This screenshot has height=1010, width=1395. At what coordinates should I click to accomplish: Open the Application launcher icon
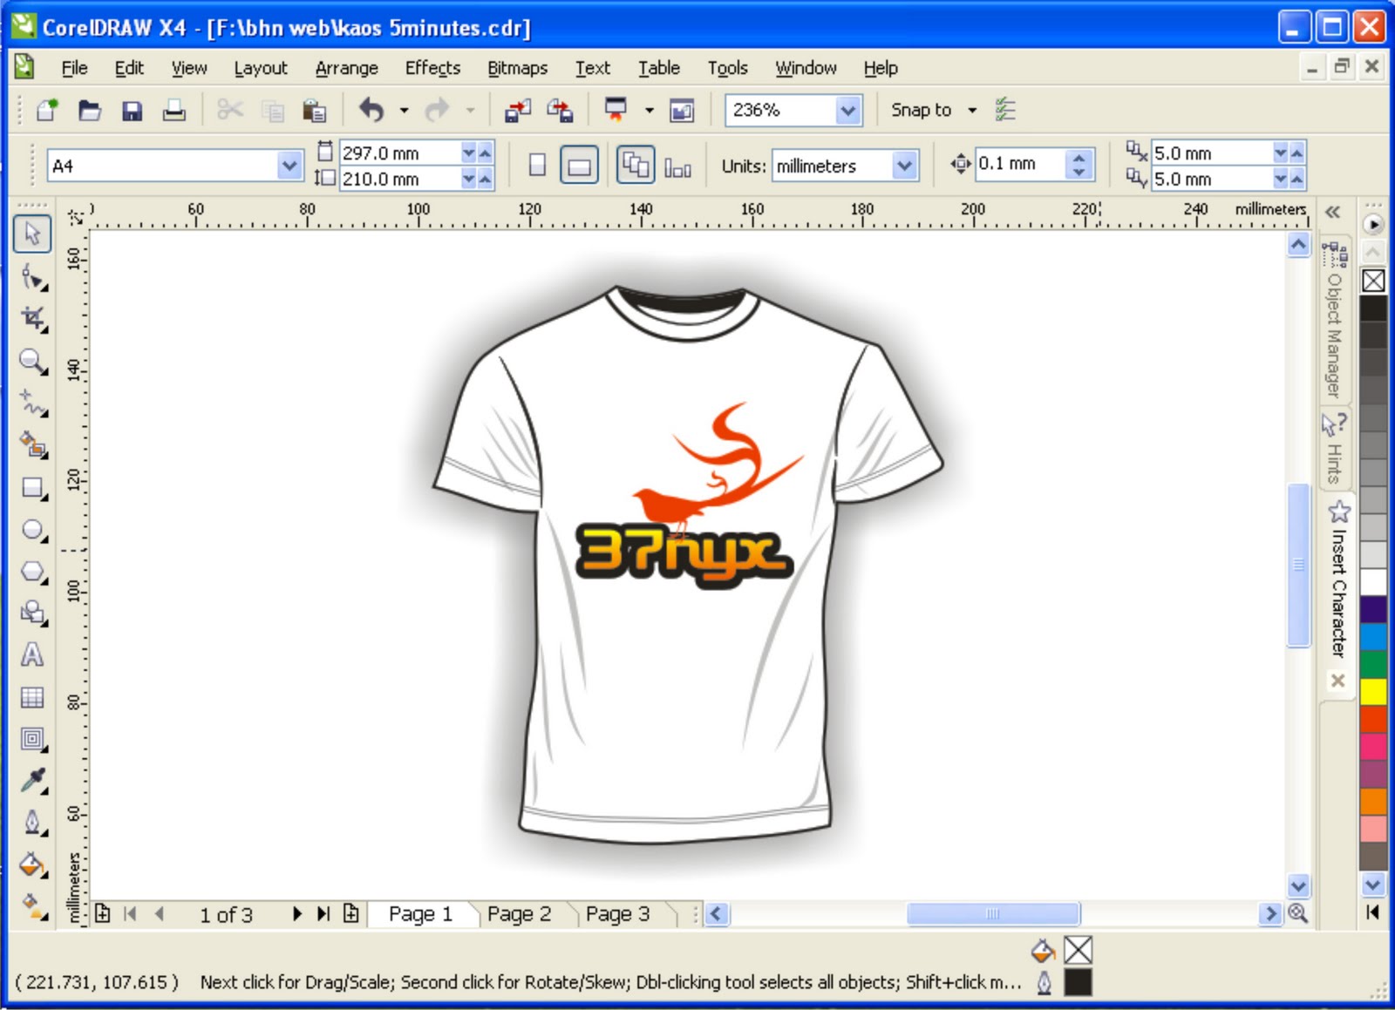[616, 110]
